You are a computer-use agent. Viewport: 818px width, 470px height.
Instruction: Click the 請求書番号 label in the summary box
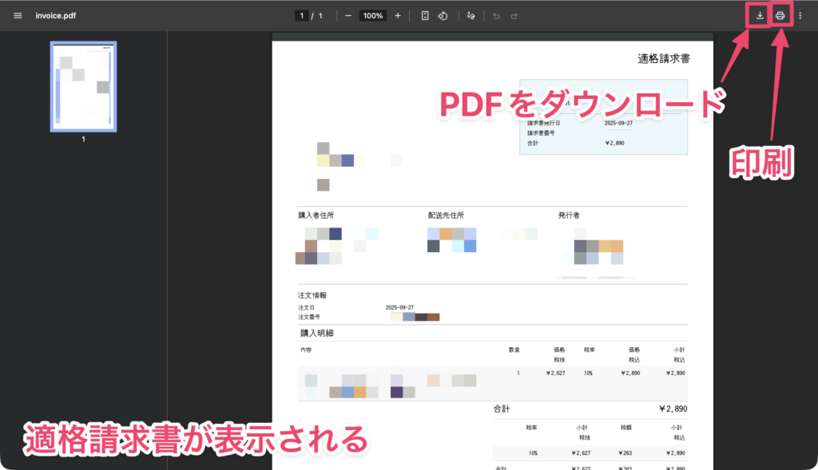[x=541, y=133]
